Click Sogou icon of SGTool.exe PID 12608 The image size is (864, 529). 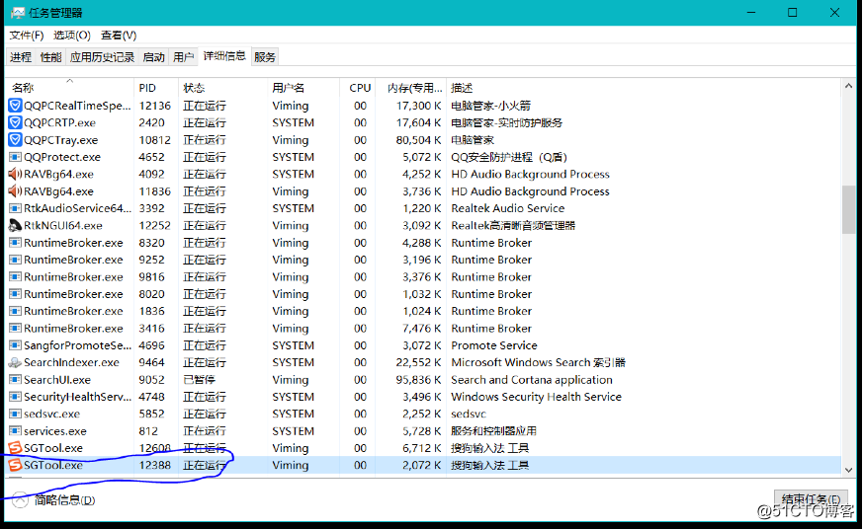pyautogui.click(x=16, y=448)
